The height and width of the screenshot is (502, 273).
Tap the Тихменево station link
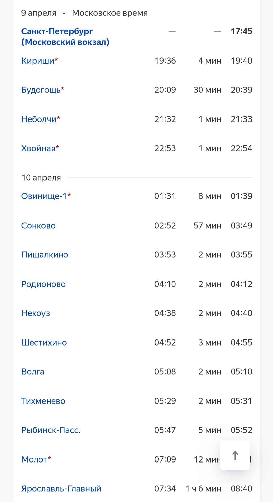[43, 401]
